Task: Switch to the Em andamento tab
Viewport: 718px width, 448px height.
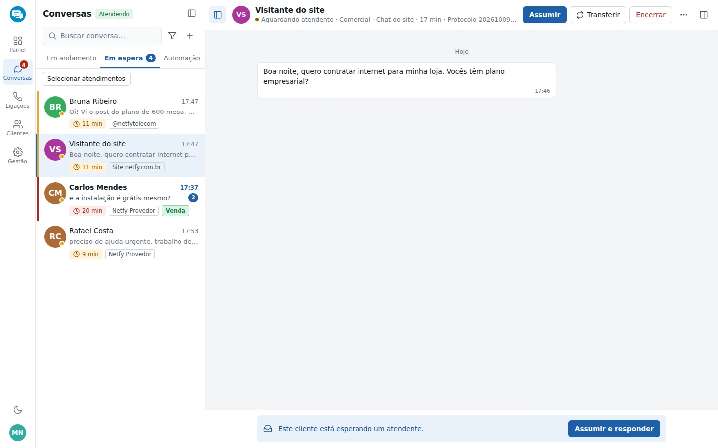Action: tap(72, 58)
